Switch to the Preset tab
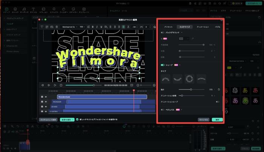 [x=168, y=27]
